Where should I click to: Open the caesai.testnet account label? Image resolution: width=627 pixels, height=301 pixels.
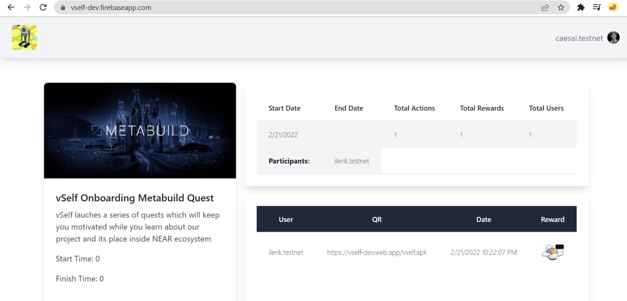click(579, 38)
